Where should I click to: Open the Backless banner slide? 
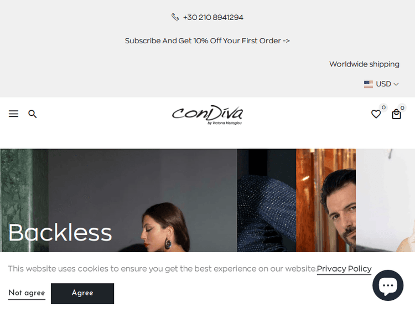click(x=60, y=232)
